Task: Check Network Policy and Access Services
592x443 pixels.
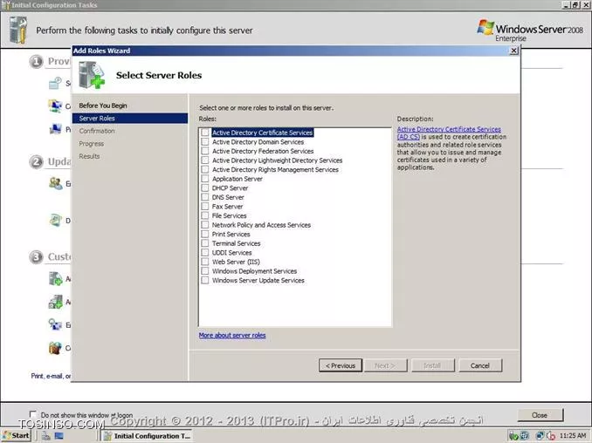Action: 204,225
